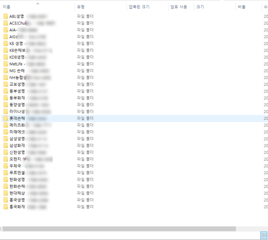This screenshot has height=240, width=268.
Task: Click the MetLife folder icon
Action: [6, 64]
